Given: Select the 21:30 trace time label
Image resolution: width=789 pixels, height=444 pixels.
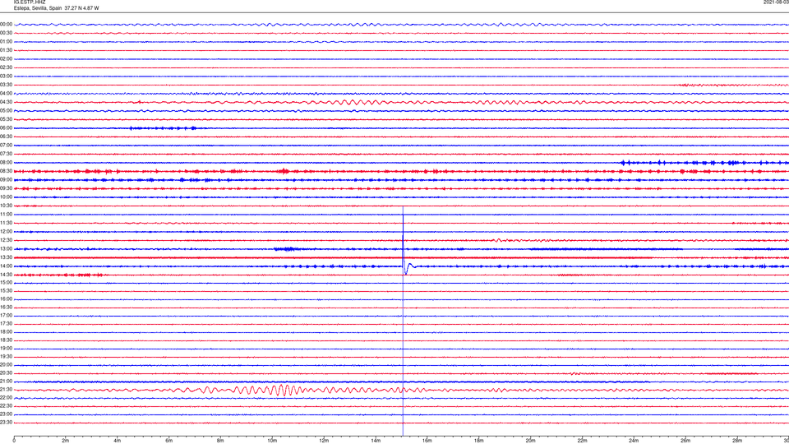Looking at the screenshot, I should [x=6, y=390].
